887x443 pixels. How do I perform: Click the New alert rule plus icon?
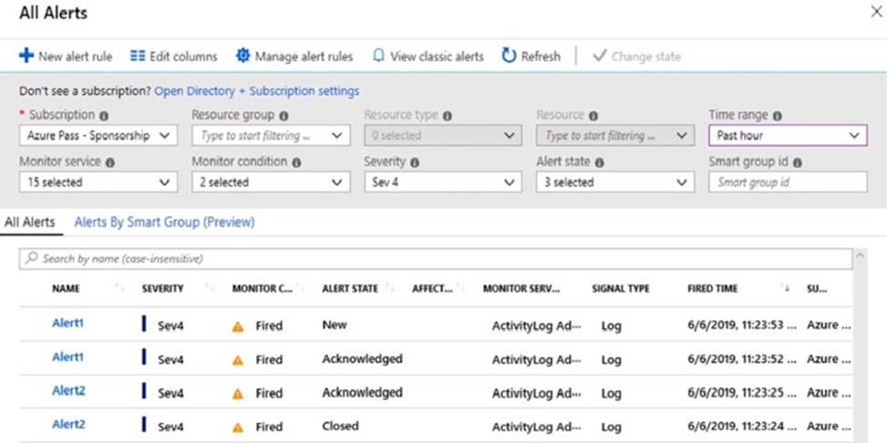(26, 57)
